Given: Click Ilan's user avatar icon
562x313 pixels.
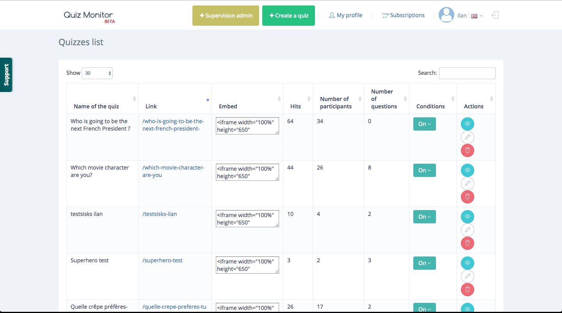Looking at the screenshot, I should [x=446, y=15].
